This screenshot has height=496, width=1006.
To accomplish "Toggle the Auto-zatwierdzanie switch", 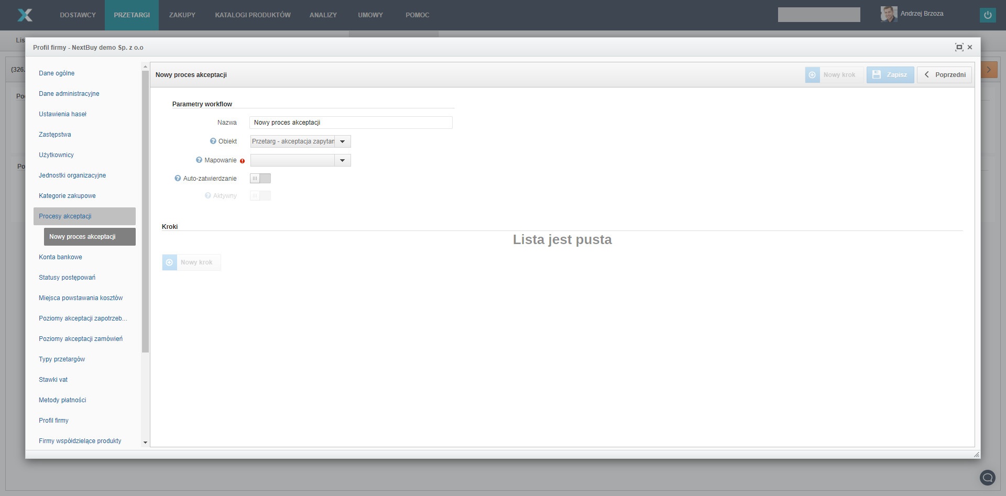I will [260, 179].
